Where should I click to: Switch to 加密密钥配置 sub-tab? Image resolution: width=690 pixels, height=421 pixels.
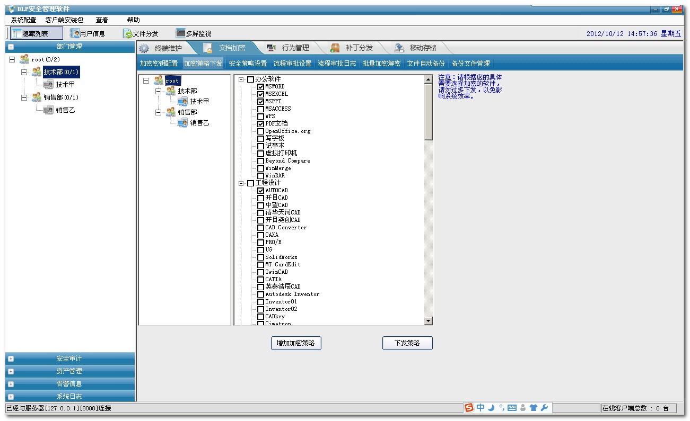159,64
